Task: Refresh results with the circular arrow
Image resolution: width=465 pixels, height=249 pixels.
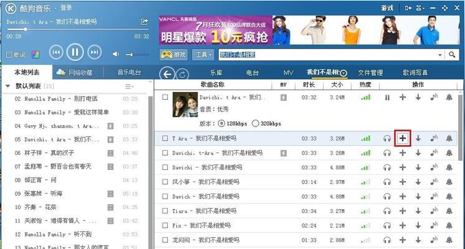Action: click(183, 75)
